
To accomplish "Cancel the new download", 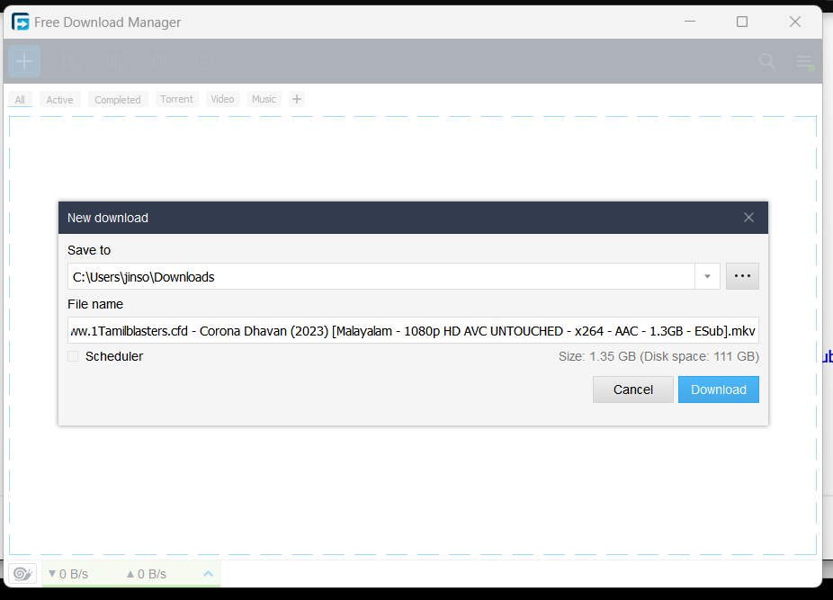I will [x=632, y=390].
